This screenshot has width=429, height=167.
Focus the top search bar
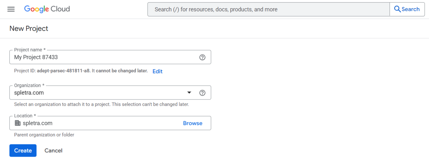tap(268, 9)
